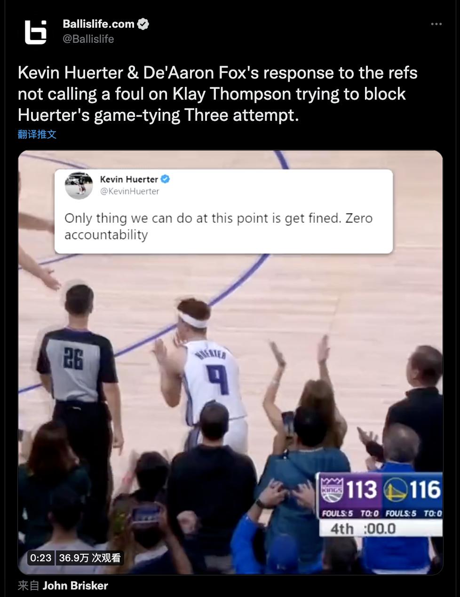Click the tweet text about Kevin Huerter

218,94
